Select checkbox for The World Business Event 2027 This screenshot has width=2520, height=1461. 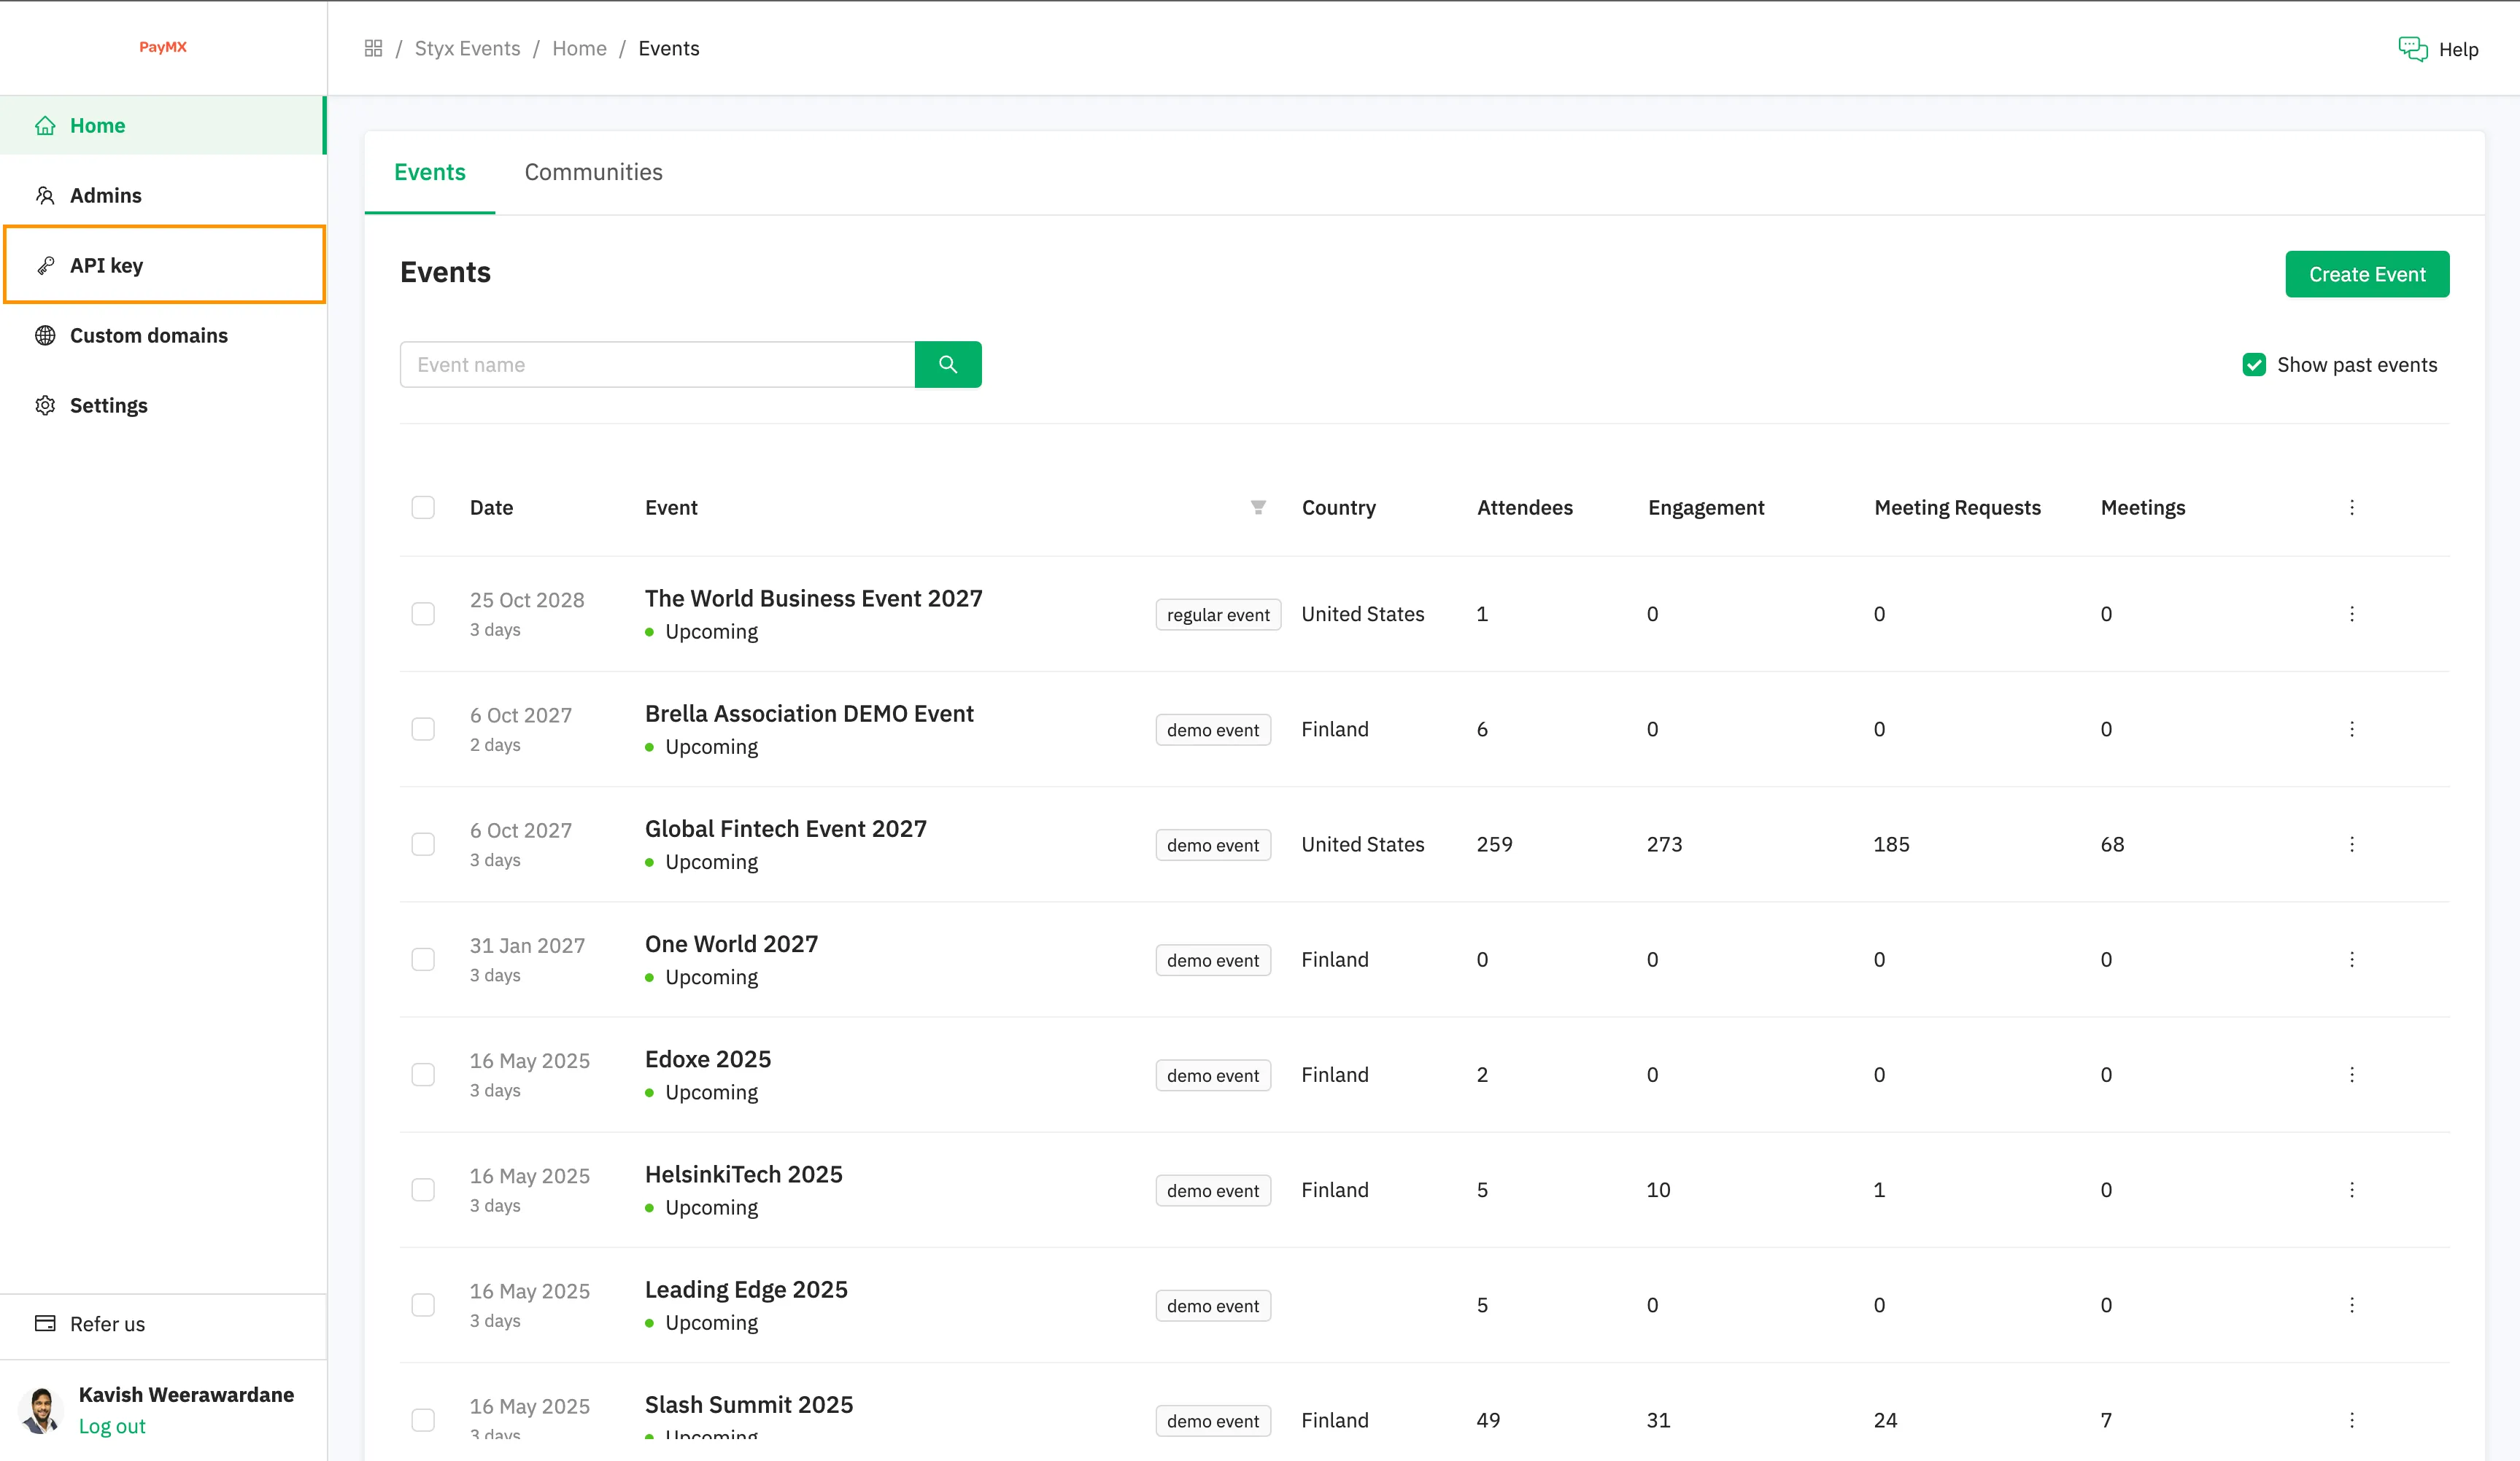tap(423, 614)
